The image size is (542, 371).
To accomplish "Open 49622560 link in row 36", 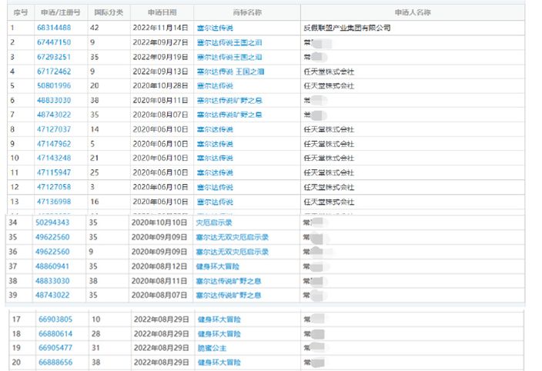I will point(52,252).
